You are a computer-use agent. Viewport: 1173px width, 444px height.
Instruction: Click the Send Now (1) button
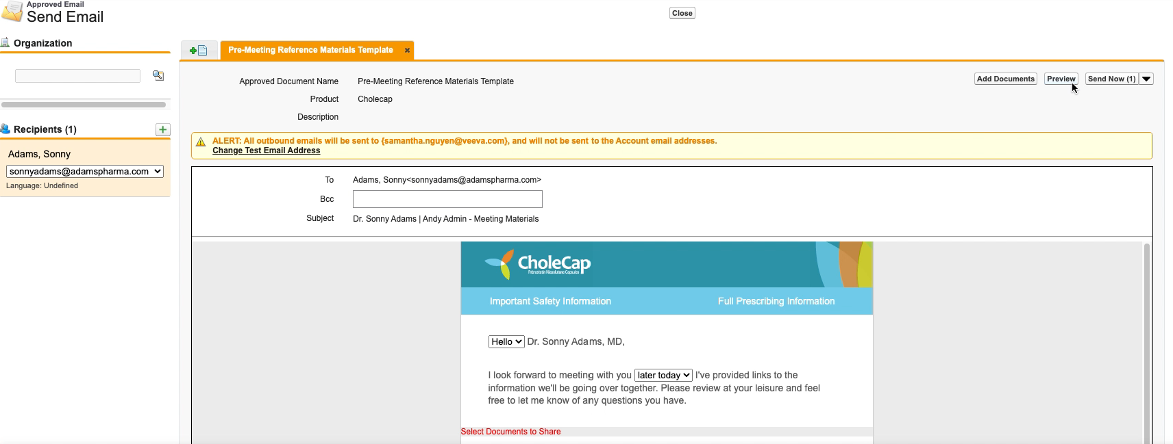pyautogui.click(x=1111, y=79)
